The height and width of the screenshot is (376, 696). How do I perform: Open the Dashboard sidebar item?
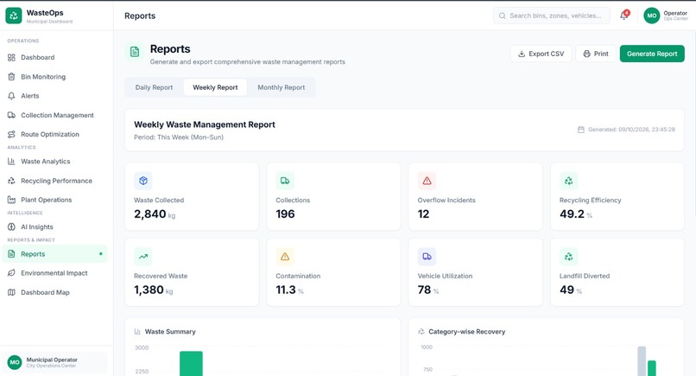[x=54, y=57]
